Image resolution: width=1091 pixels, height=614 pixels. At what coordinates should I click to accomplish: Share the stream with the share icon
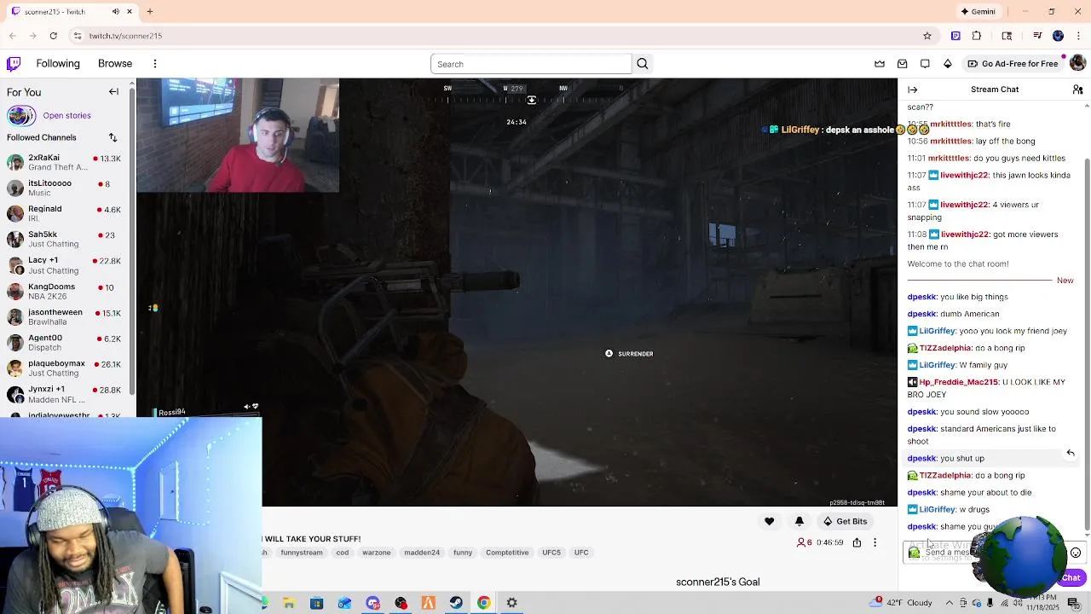coord(857,542)
